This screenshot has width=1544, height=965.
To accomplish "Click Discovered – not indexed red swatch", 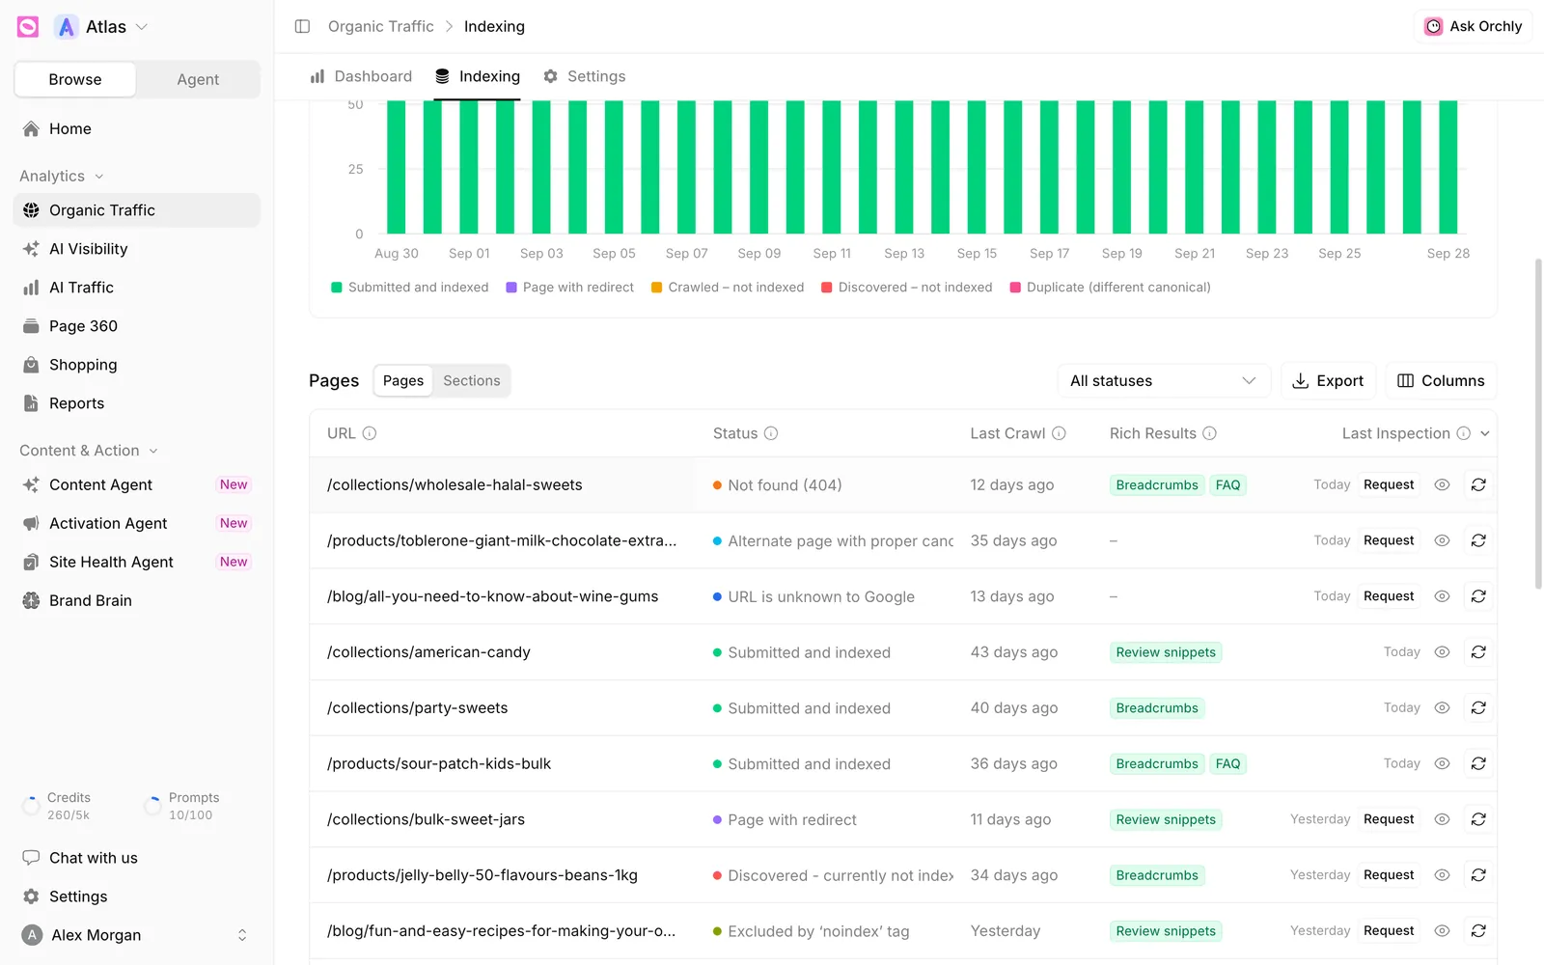I will (827, 288).
